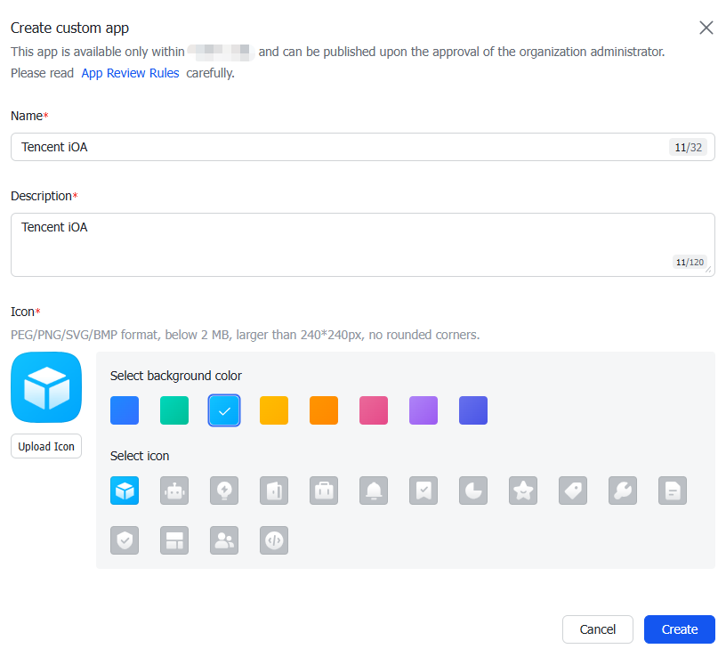Select the robot app icon
Screen dimensions: 726x657
point(174,491)
